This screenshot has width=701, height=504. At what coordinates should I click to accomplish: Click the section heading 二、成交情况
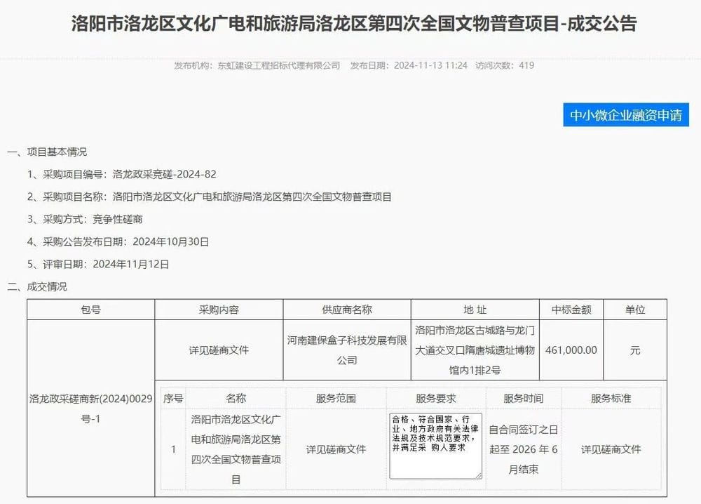pyautogui.click(x=37, y=286)
